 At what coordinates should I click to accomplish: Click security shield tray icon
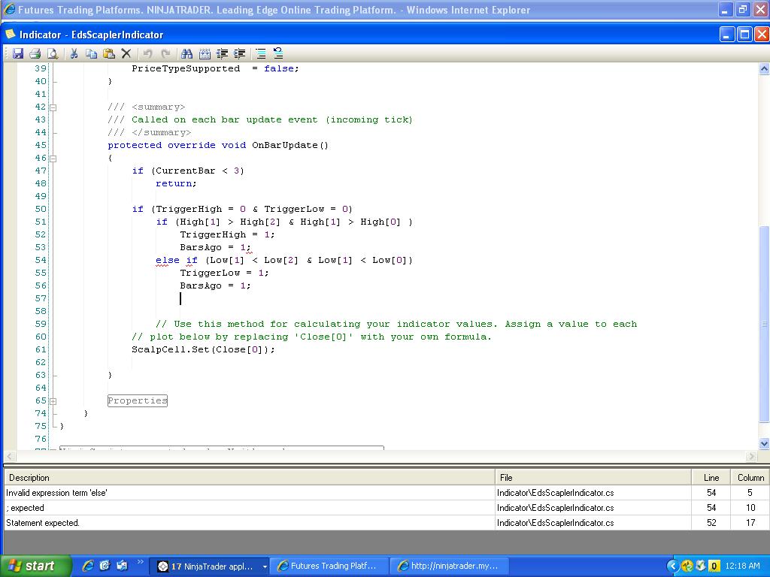[701, 566]
